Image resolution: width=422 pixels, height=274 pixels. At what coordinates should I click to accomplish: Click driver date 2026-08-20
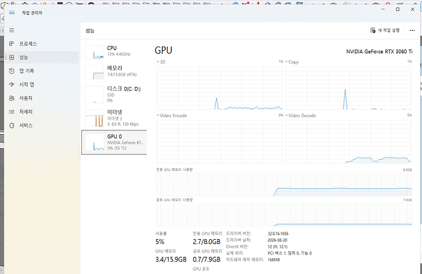click(277, 240)
